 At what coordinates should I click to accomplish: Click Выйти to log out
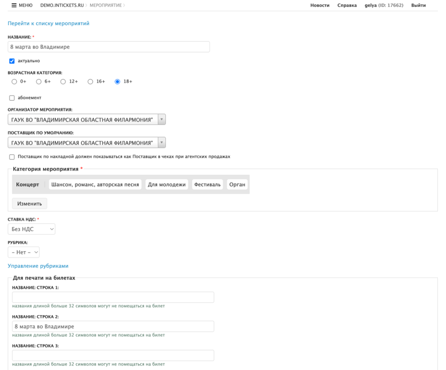(x=418, y=5)
